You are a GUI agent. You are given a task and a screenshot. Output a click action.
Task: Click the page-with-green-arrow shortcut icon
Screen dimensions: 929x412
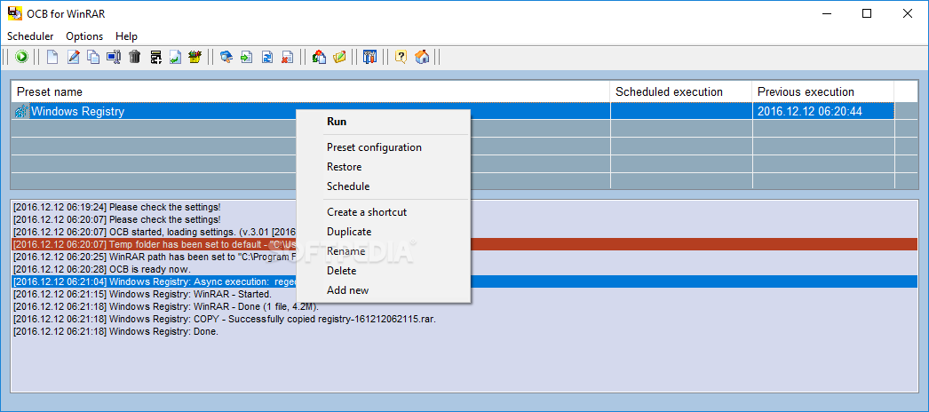point(175,57)
